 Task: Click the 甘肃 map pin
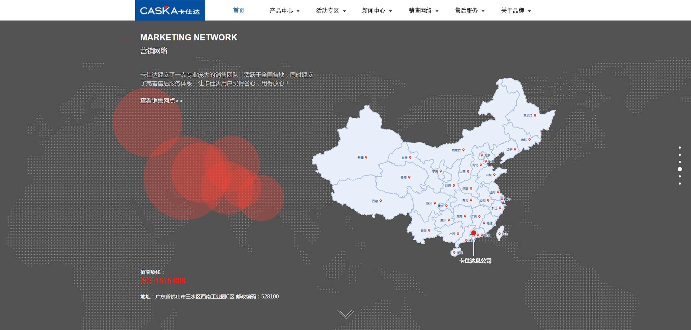[x=410, y=157]
